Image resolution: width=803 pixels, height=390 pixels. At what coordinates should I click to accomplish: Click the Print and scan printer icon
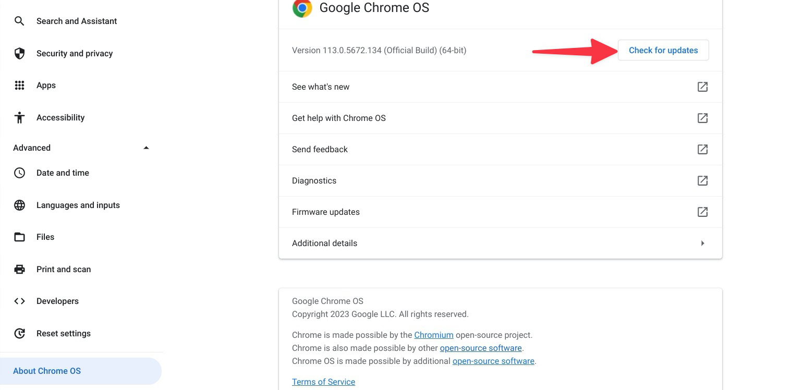pos(19,270)
